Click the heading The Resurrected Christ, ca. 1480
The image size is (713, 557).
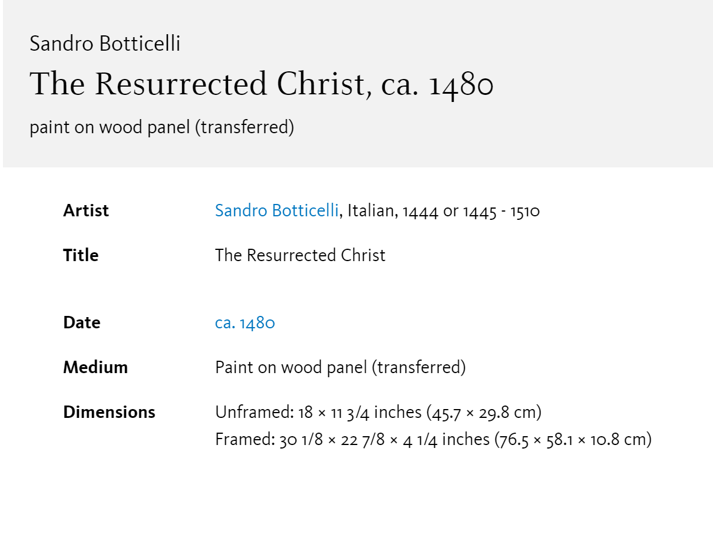(x=261, y=84)
